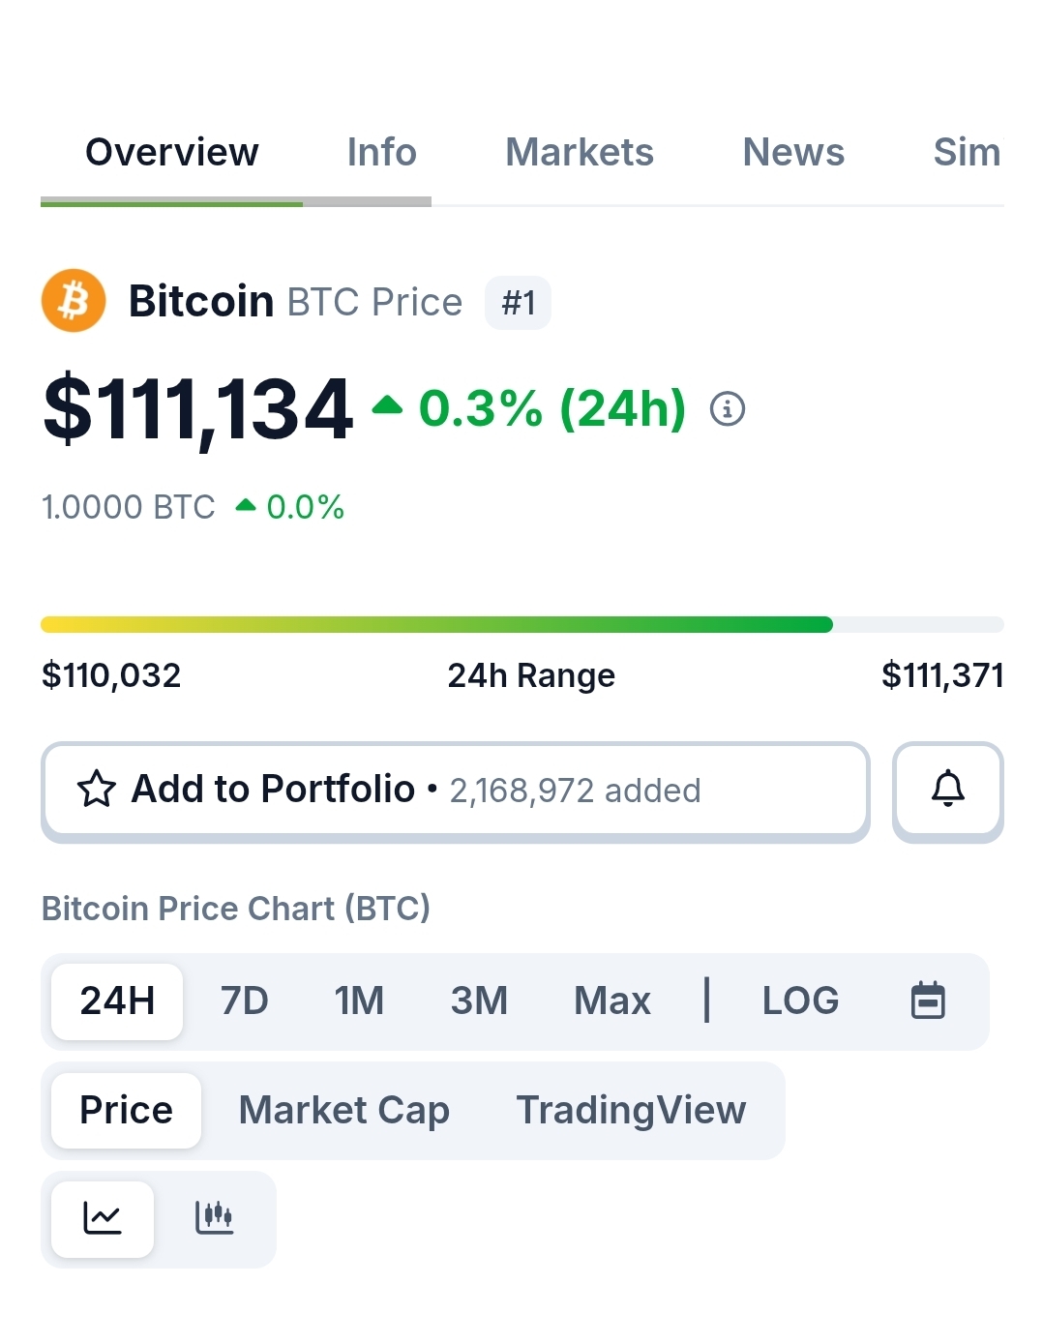Image resolution: width=1043 pixels, height=1344 pixels.
Task: Go to the Markets tab
Action: 580,152
